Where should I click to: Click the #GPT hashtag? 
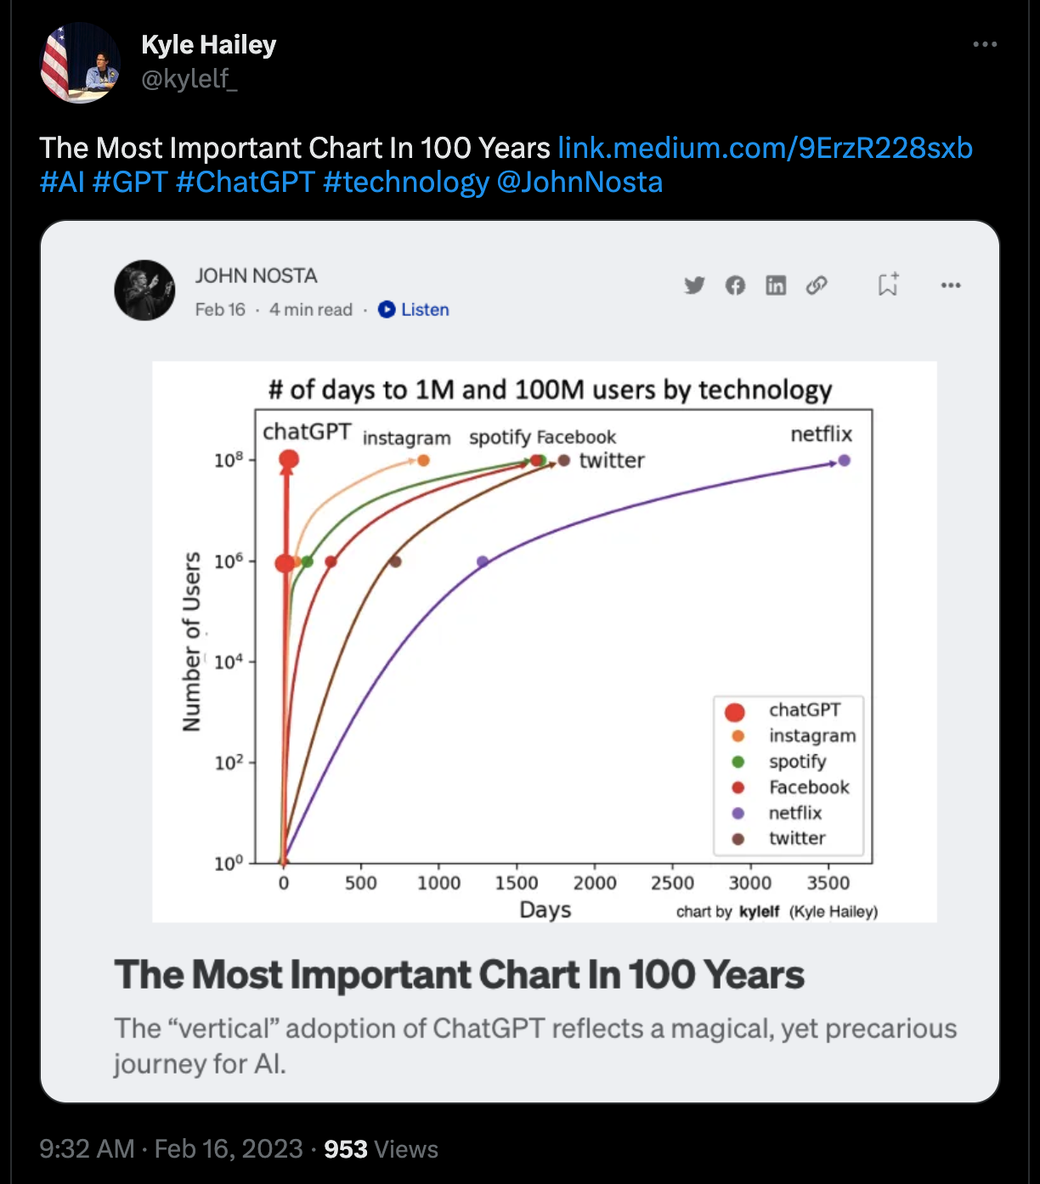click(x=130, y=183)
